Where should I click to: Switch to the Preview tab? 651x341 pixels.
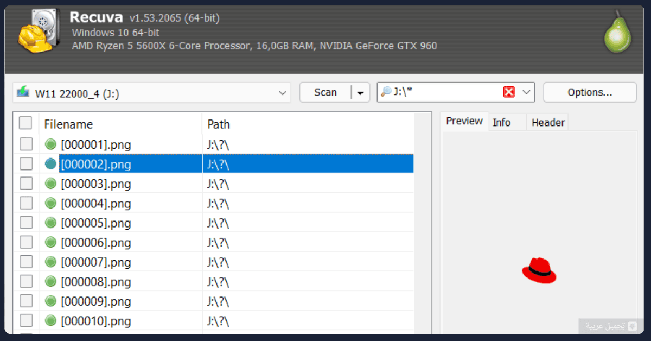(x=464, y=121)
